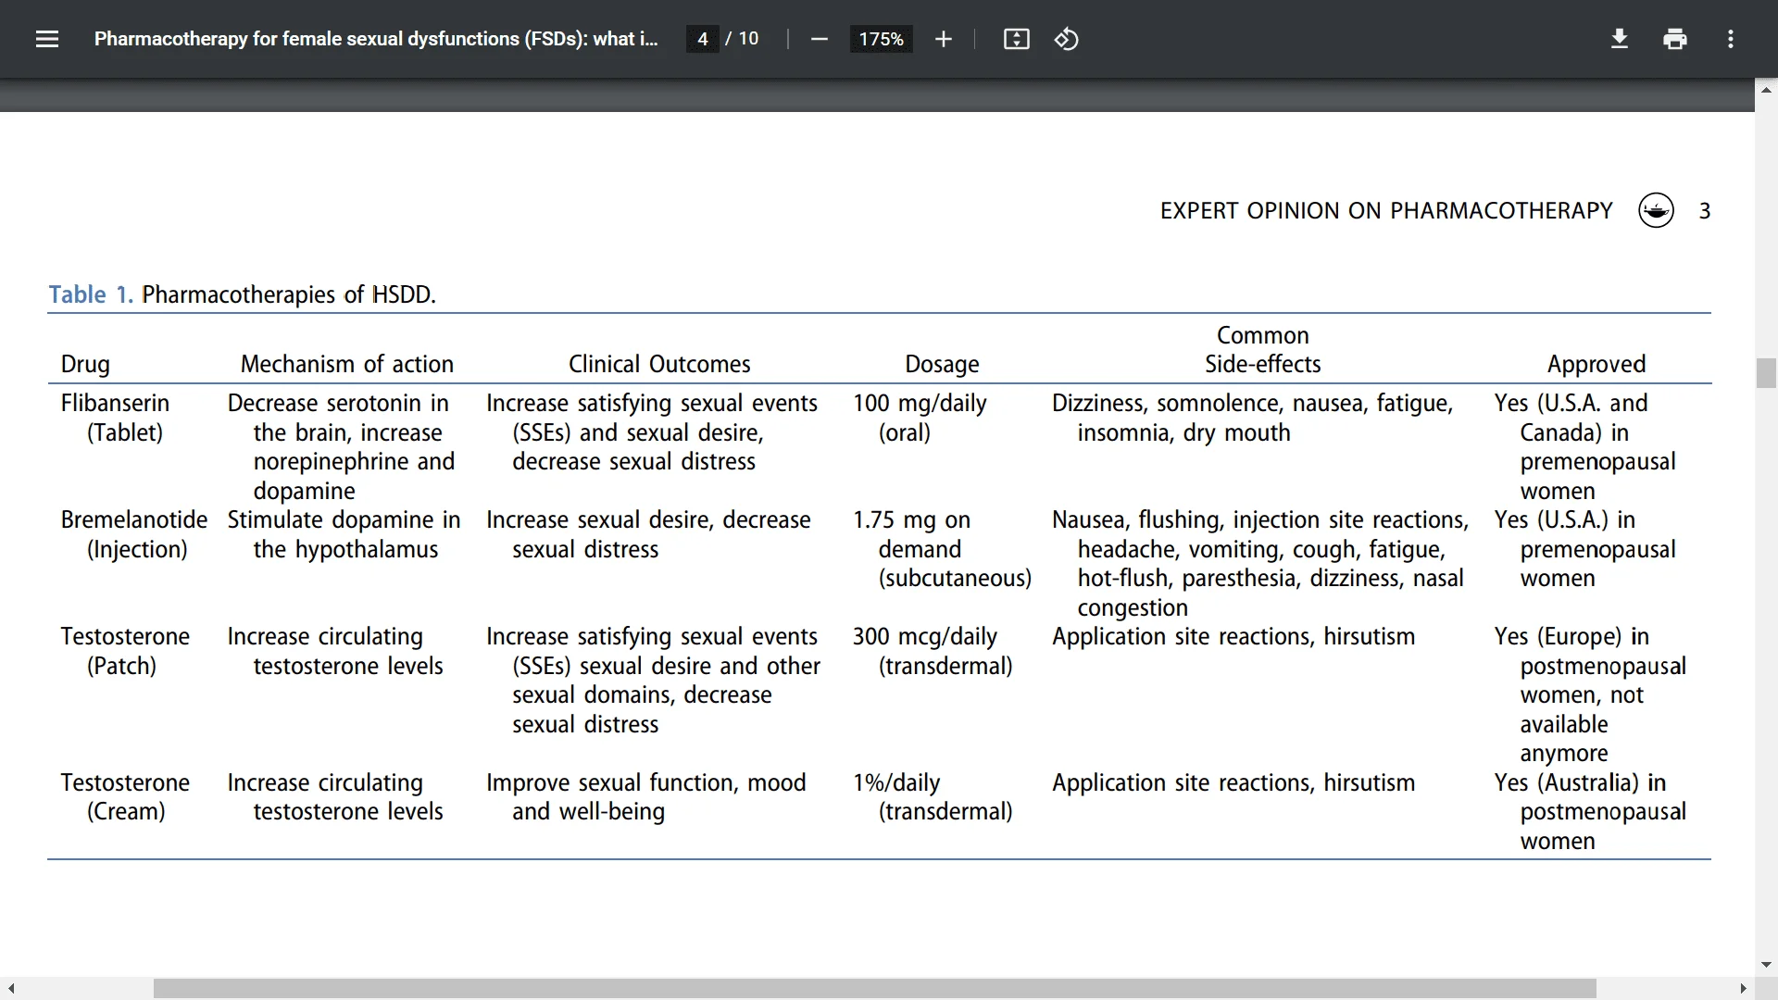Screen dimensions: 1778x1000
Task: Click 'Increase sexual desire, decrease' outcomes cell
Action: point(648,534)
